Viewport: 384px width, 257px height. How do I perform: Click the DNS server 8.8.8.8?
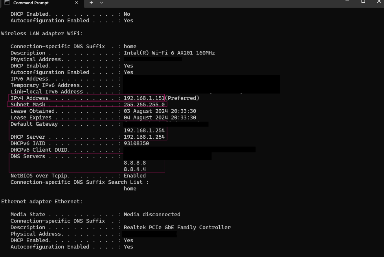pos(135,163)
